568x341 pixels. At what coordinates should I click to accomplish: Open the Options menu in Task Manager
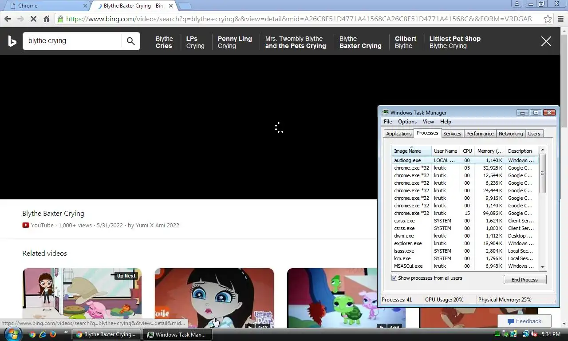click(407, 122)
